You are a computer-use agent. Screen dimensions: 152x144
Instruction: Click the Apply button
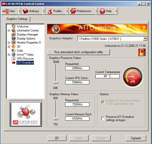[79, 138]
